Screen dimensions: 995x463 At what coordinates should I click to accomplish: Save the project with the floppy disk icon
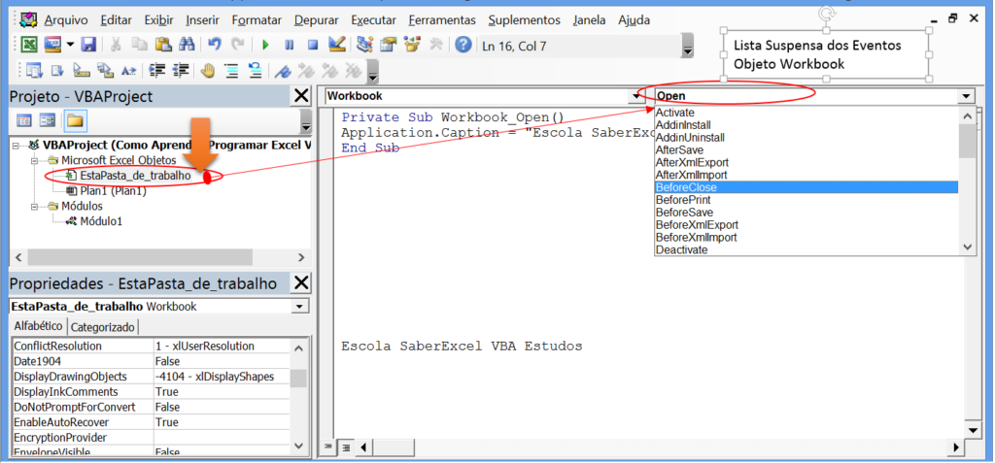[x=88, y=45]
